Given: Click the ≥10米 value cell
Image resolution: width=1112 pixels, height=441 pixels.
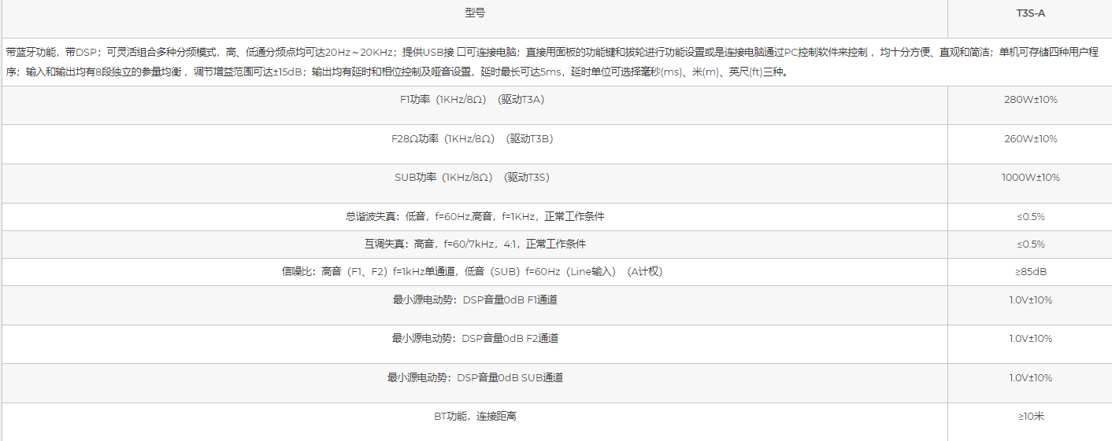Looking at the screenshot, I should [1030, 416].
